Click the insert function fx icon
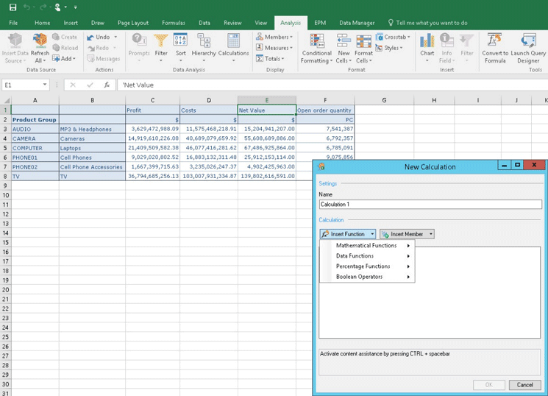Screen dimensions: 548x396 [x=107, y=85]
